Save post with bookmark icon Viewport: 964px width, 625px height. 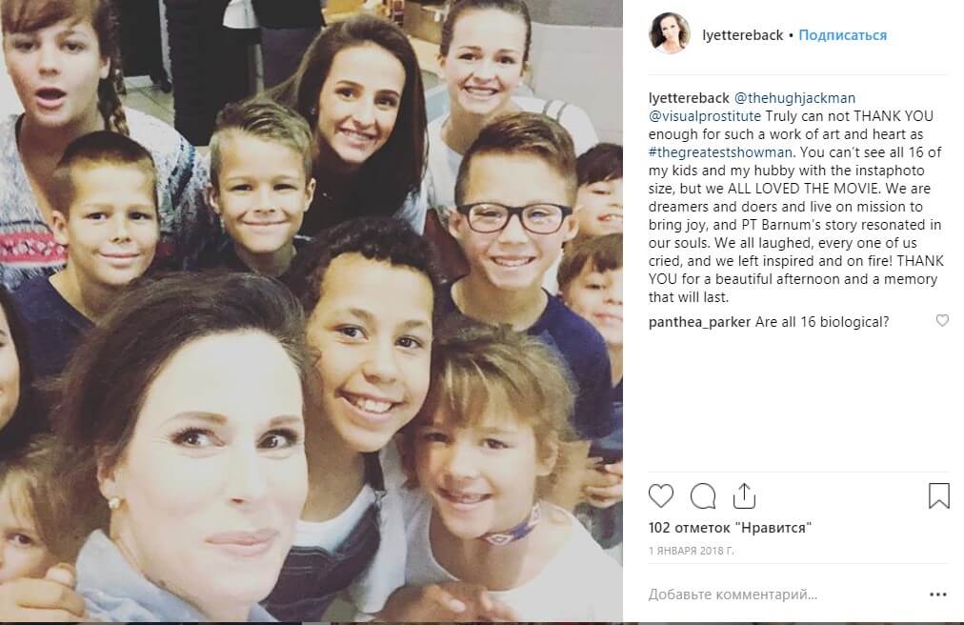click(939, 495)
